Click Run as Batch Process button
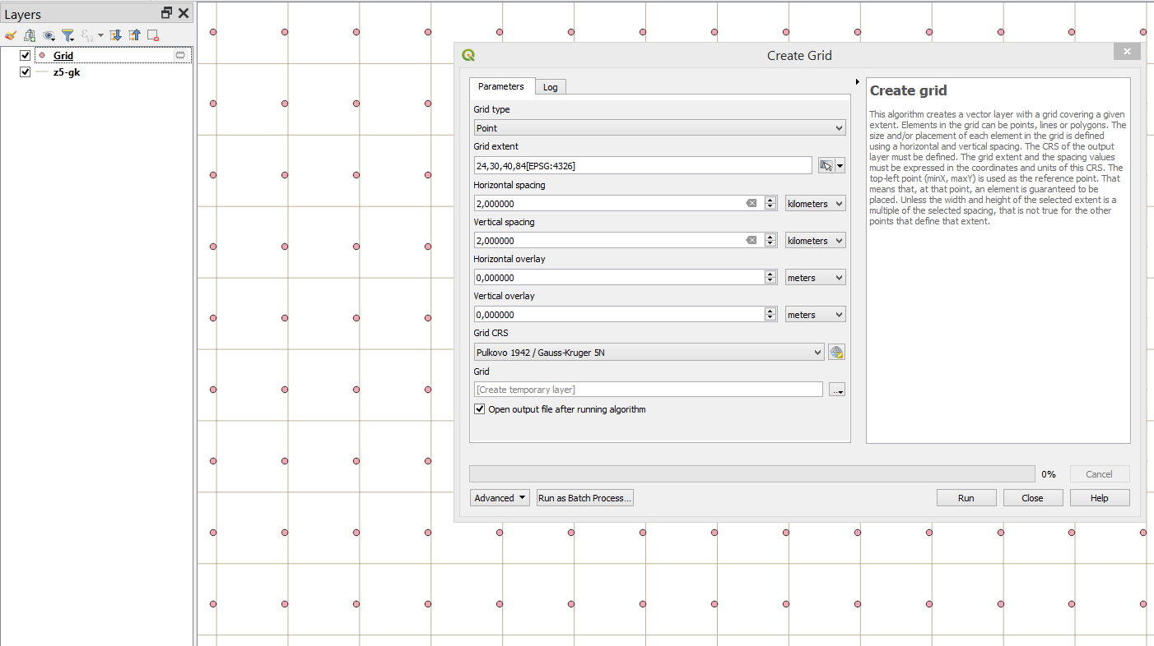 584,498
